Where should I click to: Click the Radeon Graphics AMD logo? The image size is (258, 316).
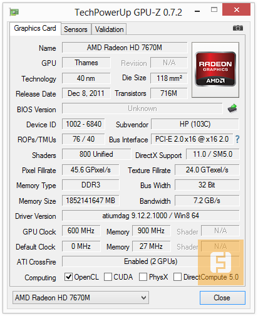(215, 69)
